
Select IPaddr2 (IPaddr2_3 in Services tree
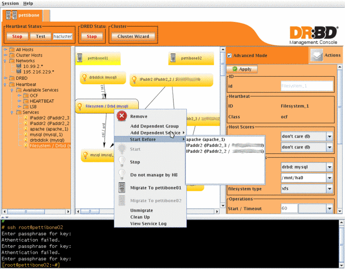(x=49, y=118)
